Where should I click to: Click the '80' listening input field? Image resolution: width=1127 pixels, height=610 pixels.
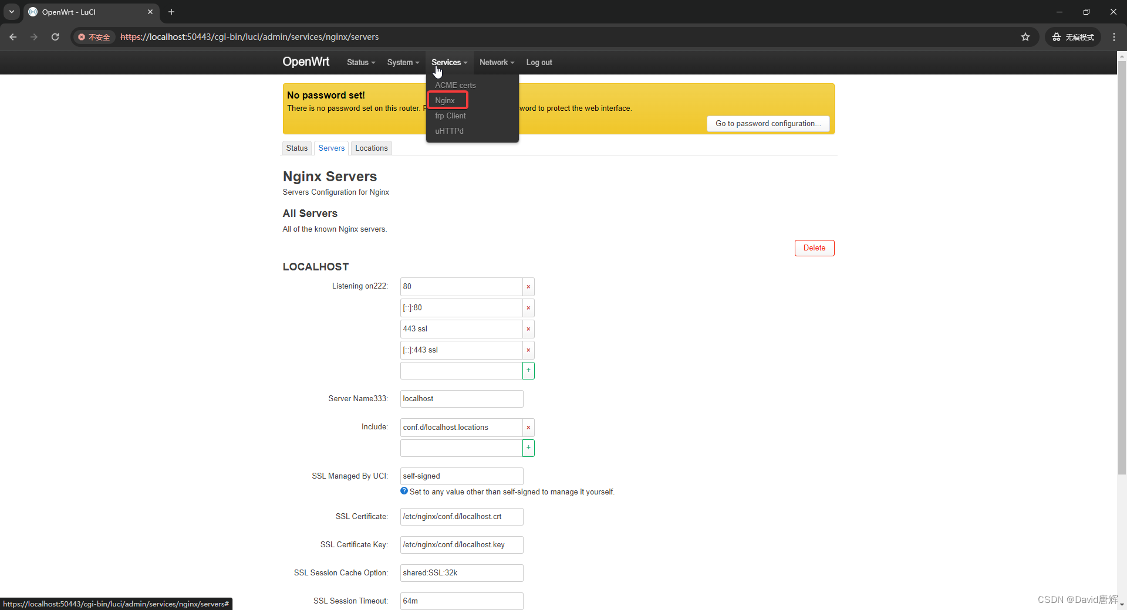[x=461, y=287]
